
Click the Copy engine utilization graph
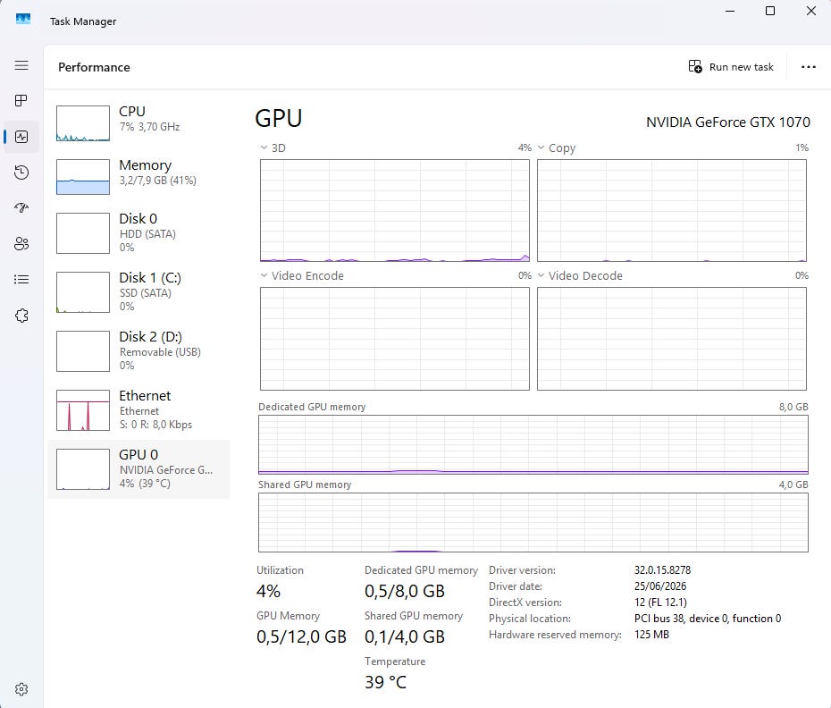click(672, 211)
